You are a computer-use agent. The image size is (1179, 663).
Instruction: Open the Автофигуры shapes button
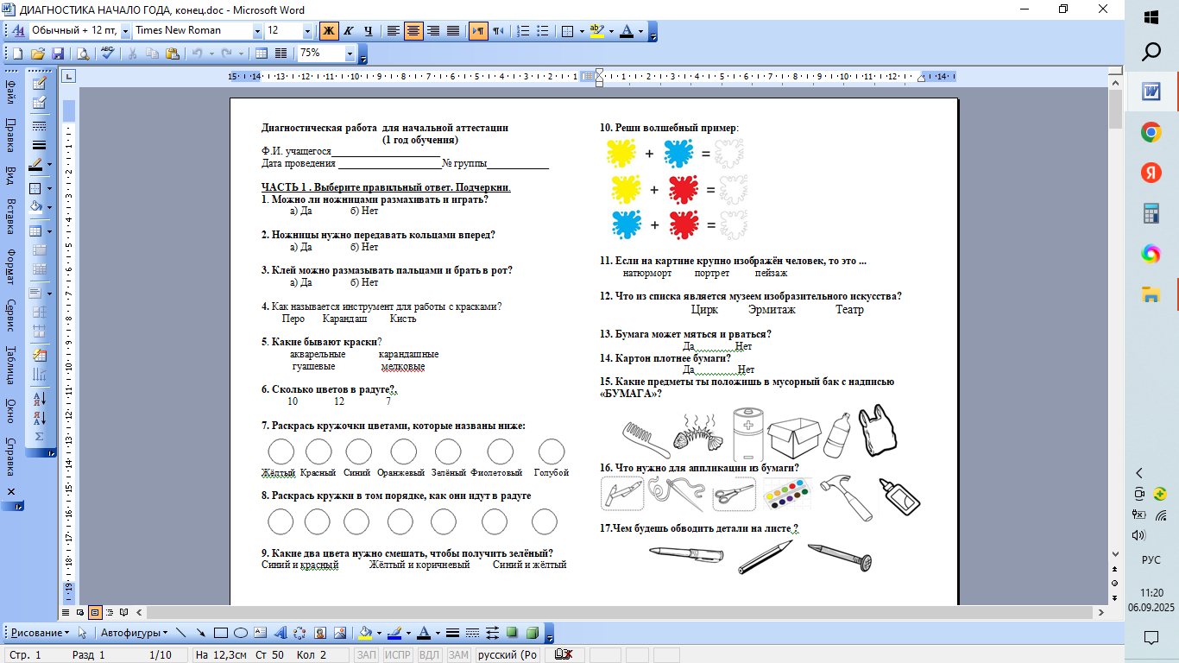coord(136,633)
